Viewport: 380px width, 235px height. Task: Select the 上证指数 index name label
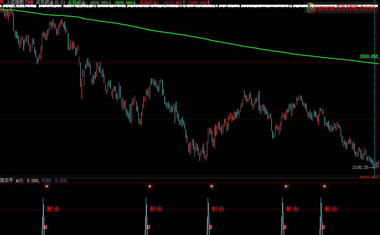tap(15, 2)
